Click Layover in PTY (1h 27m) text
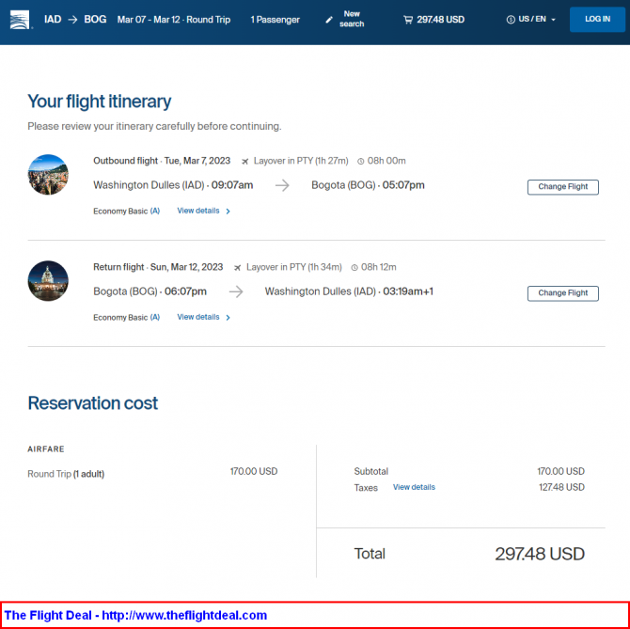Image resolution: width=630 pixels, height=629 pixels. (301, 161)
